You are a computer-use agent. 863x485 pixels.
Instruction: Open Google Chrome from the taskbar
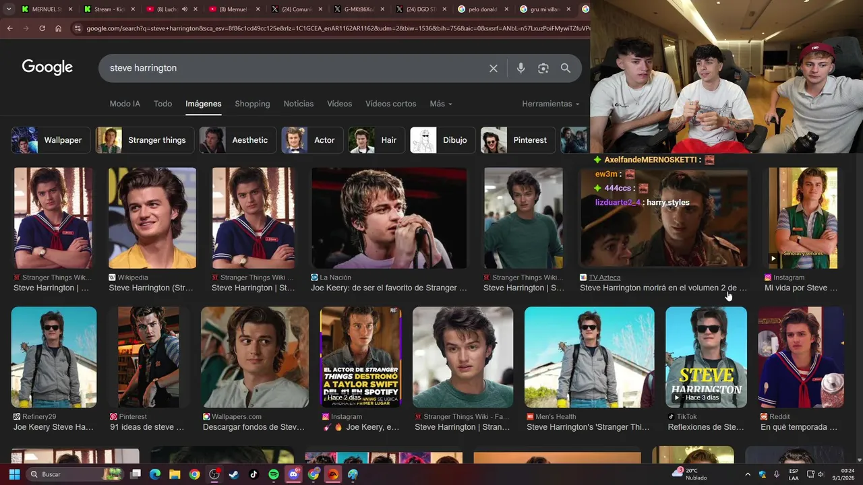click(x=194, y=474)
